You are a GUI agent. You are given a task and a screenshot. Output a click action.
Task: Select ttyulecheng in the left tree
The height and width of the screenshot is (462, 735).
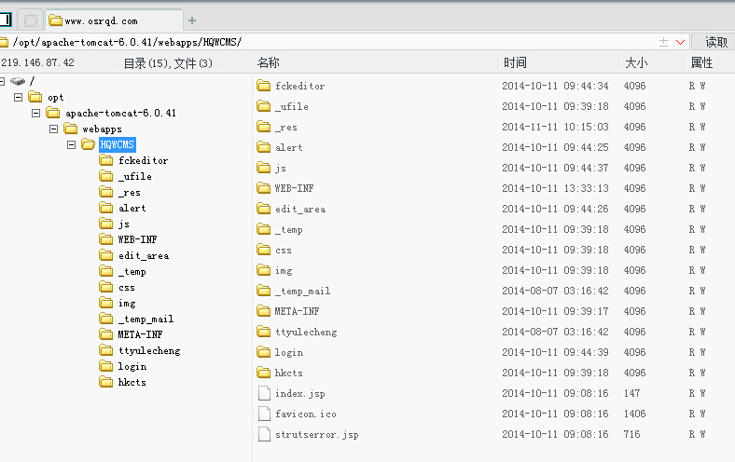(149, 350)
